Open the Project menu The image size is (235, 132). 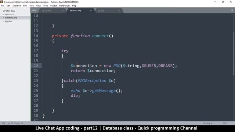coord(54,6)
